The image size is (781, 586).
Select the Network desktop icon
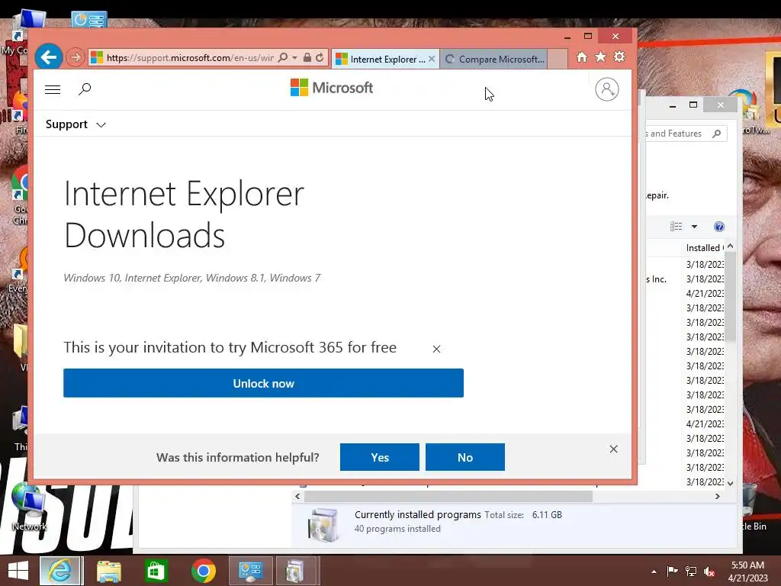pyautogui.click(x=28, y=507)
